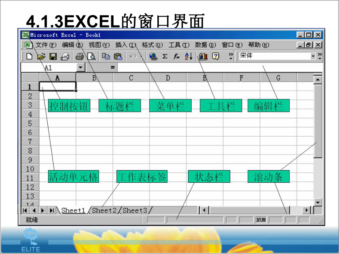The height and width of the screenshot is (254, 339).
Task: Open the 文件(F) menu
Action: tap(46, 45)
